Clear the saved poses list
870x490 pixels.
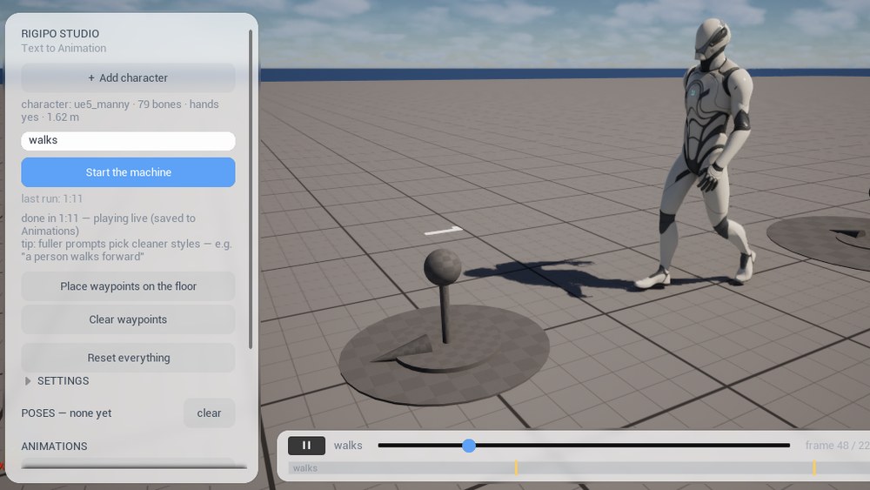click(209, 413)
